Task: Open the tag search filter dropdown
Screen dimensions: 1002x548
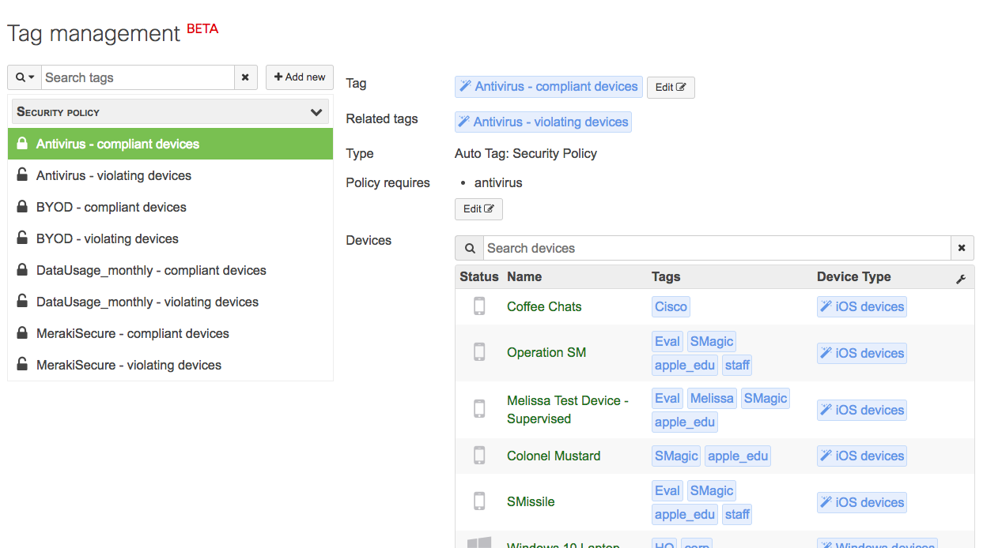Action: [25, 77]
